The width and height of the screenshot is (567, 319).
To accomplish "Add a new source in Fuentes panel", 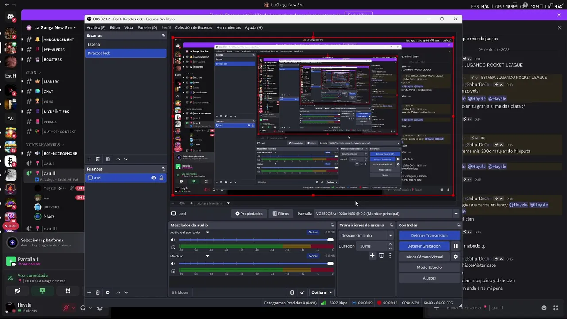I will [89, 292].
